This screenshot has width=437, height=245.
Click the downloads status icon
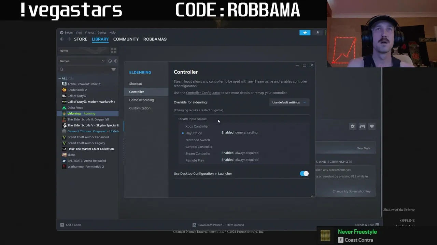coord(194,225)
